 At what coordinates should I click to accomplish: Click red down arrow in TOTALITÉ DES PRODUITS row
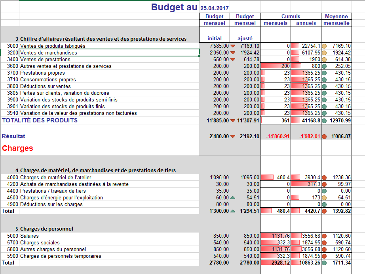tap(233, 121)
